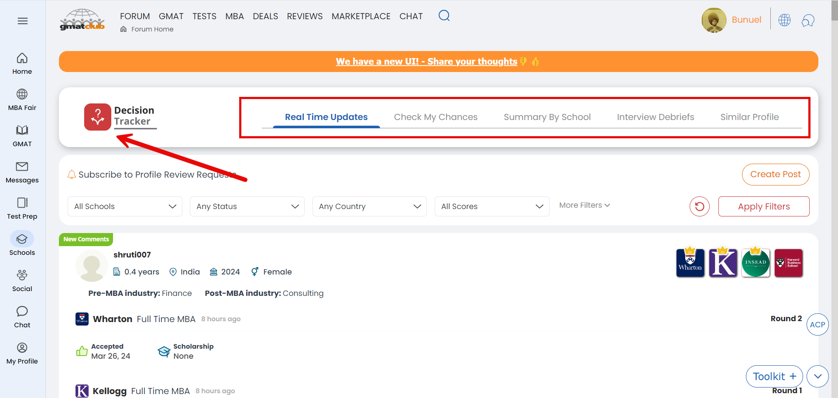Click the Create Post button
This screenshot has width=838, height=398.
point(775,174)
